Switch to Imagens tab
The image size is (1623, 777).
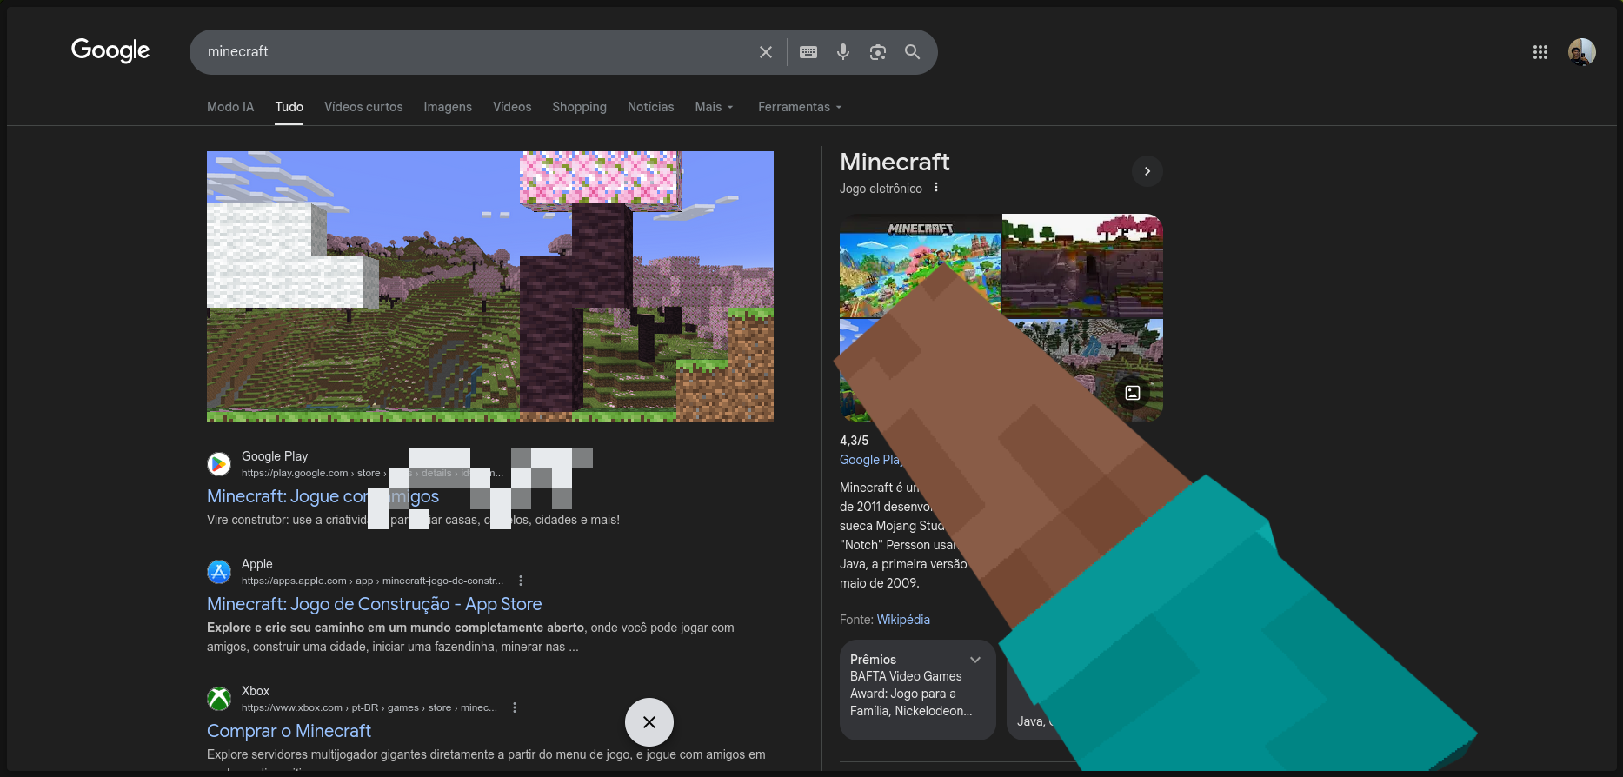point(448,107)
